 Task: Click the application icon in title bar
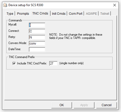point(5,5)
